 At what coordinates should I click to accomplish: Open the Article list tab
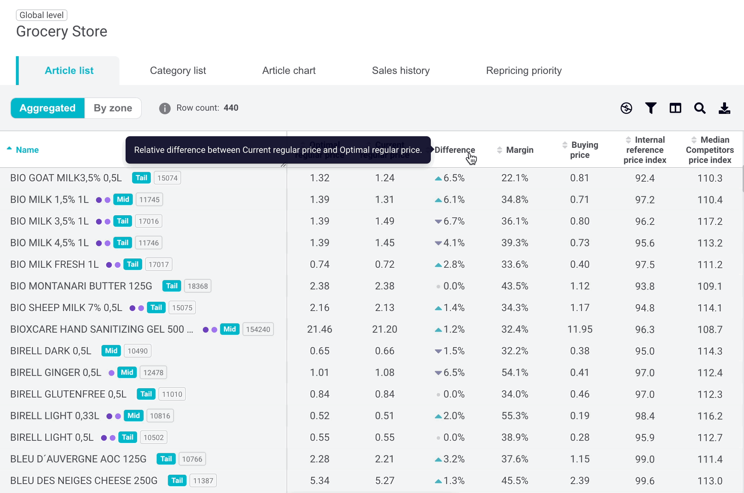coord(69,71)
